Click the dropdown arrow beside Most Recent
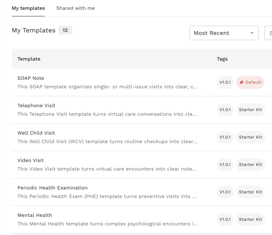 point(252,33)
